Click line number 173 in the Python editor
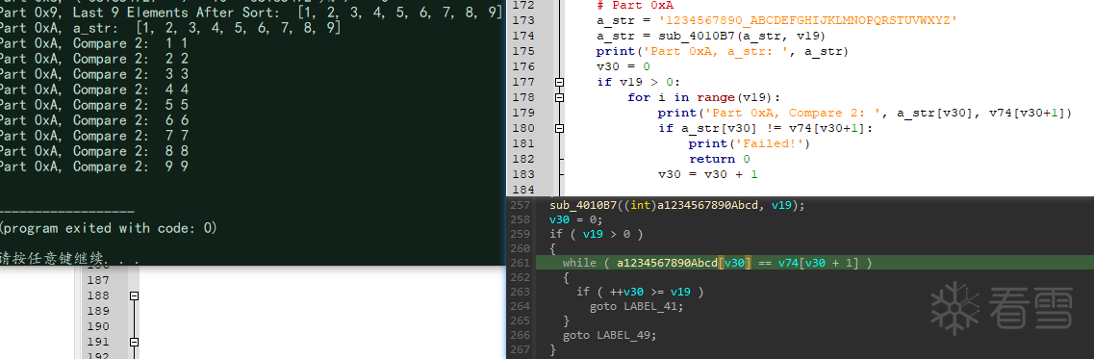Viewport: 1094px width, 359px height. tap(522, 21)
